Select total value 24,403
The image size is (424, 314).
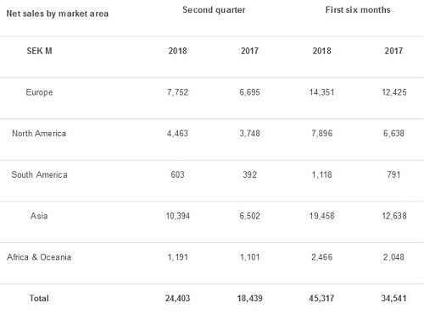[x=177, y=298]
